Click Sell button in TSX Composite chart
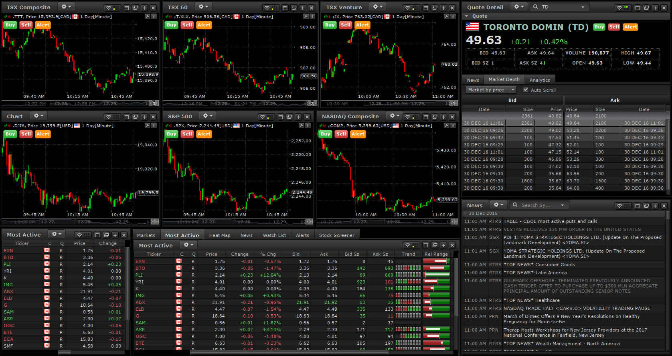The image size is (672, 356). (26, 25)
